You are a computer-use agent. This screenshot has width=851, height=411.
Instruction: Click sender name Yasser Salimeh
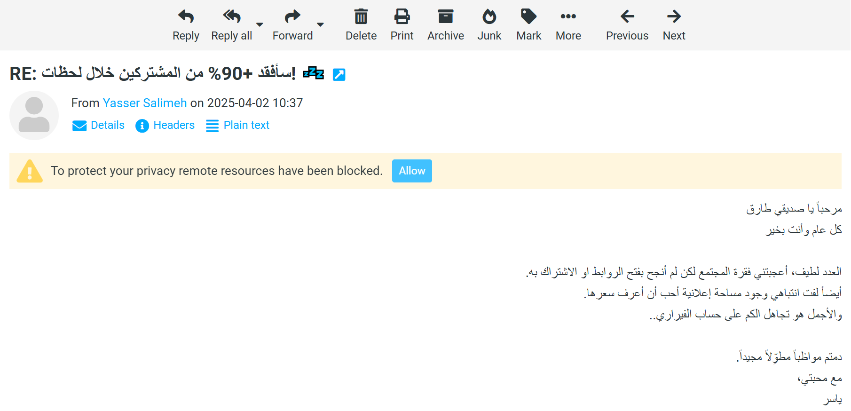[x=145, y=103]
